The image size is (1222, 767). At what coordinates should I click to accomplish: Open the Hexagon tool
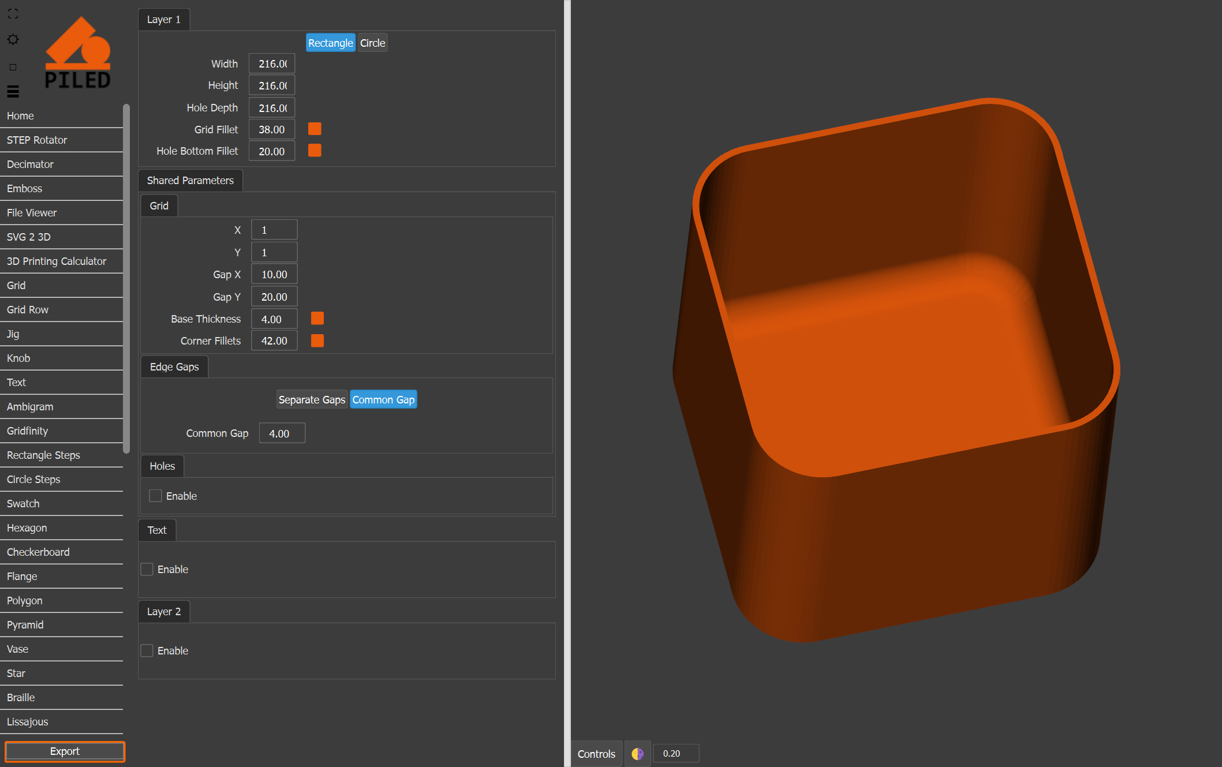tap(61, 528)
